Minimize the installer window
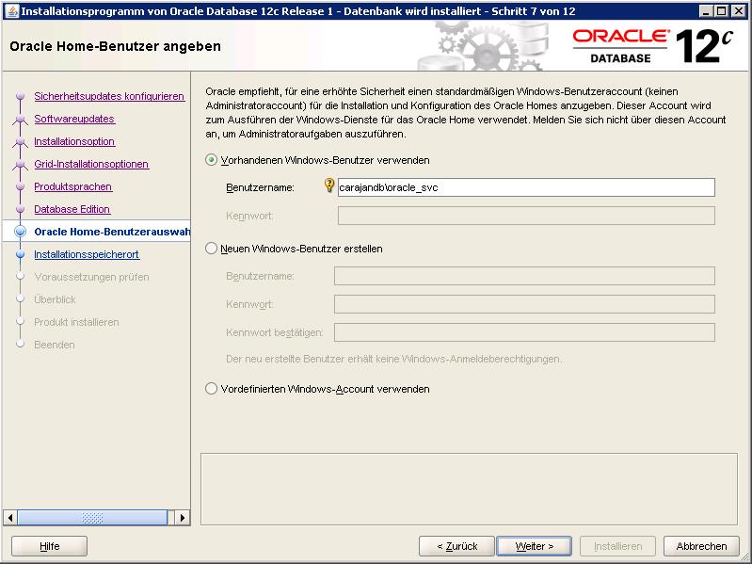The image size is (752, 564). tap(705, 11)
